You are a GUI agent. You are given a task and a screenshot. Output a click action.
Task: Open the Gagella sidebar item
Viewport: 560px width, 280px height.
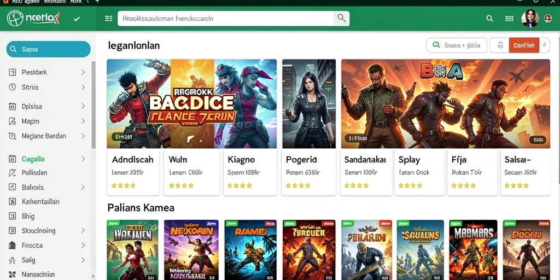click(47, 159)
